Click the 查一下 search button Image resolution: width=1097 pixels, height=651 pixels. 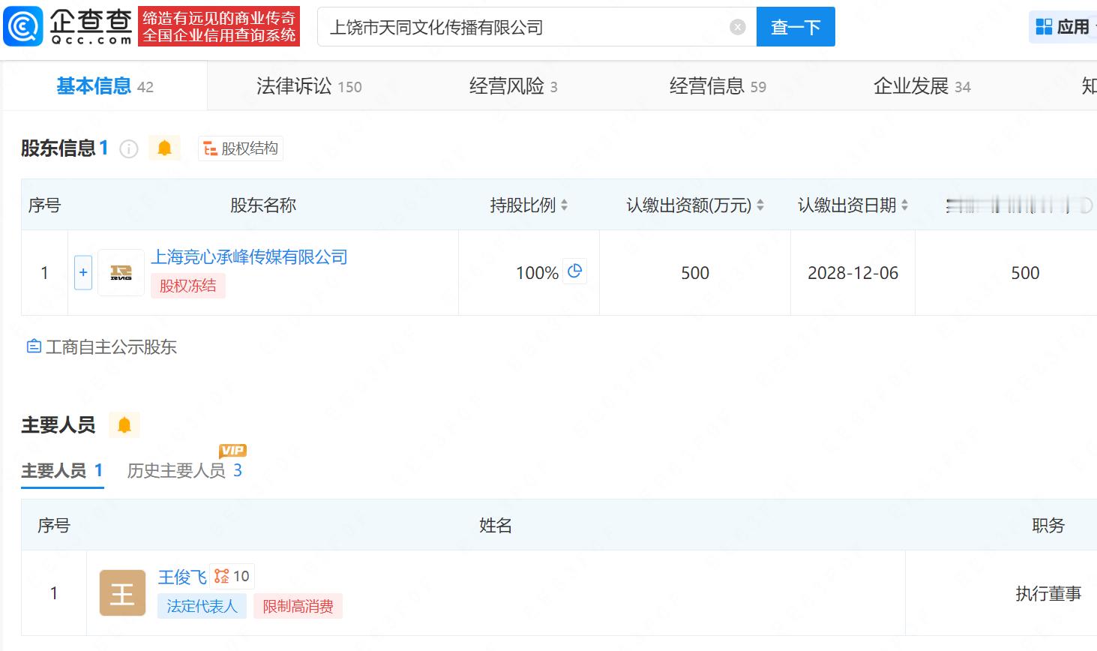click(x=796, y=26)
